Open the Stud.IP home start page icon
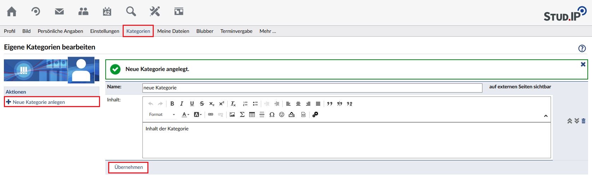 coord(12,12)
